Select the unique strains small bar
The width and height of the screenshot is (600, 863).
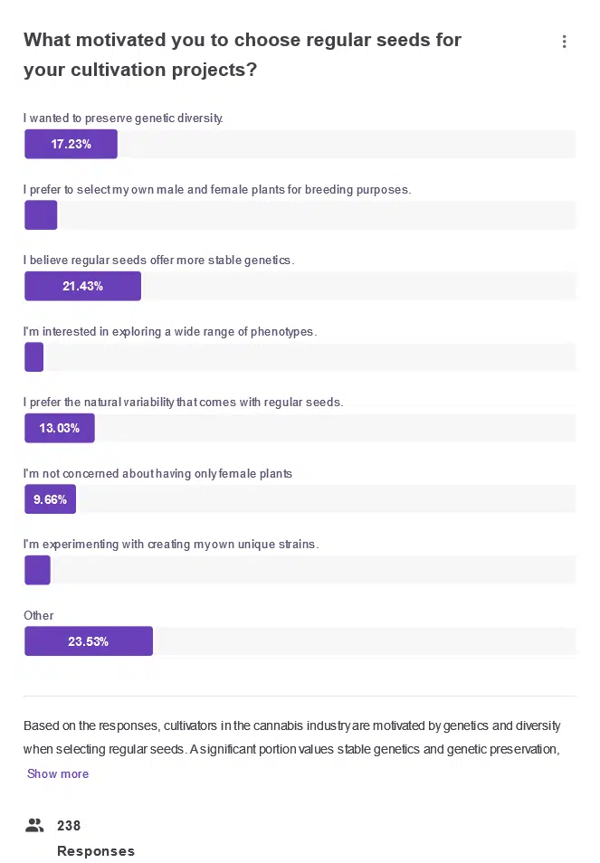37,570
